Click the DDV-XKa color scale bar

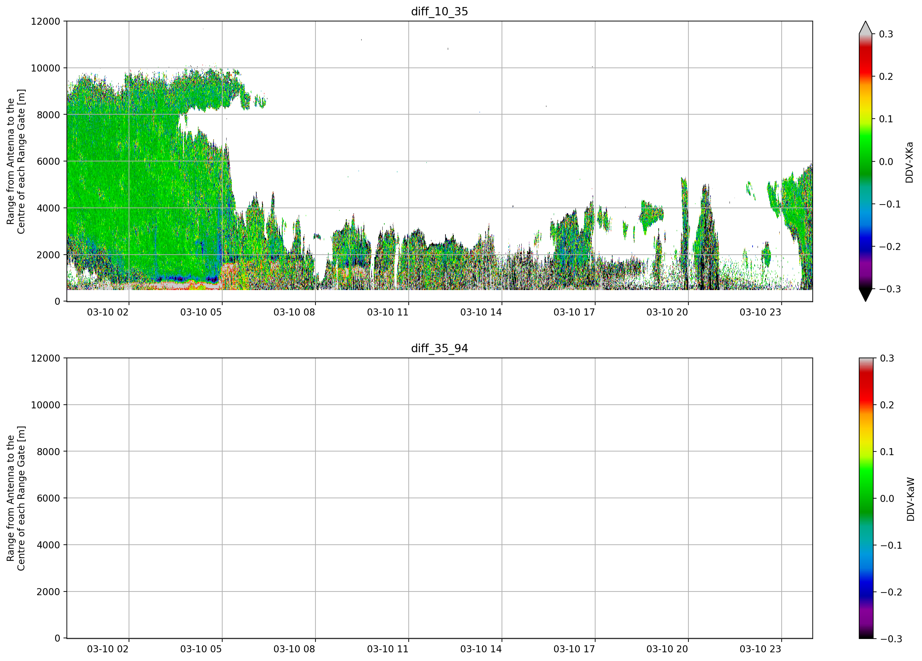866,161
